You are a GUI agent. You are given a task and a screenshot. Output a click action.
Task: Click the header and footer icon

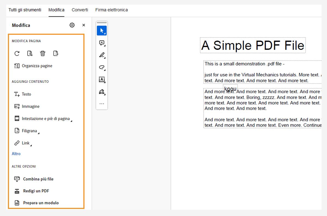[17, 118]
